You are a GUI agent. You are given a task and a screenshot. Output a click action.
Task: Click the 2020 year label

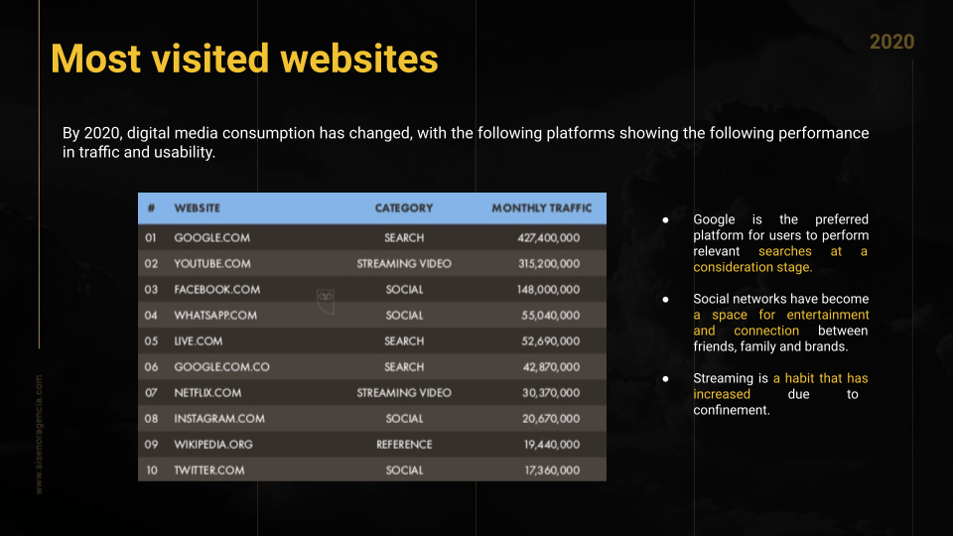coord(891,42)
